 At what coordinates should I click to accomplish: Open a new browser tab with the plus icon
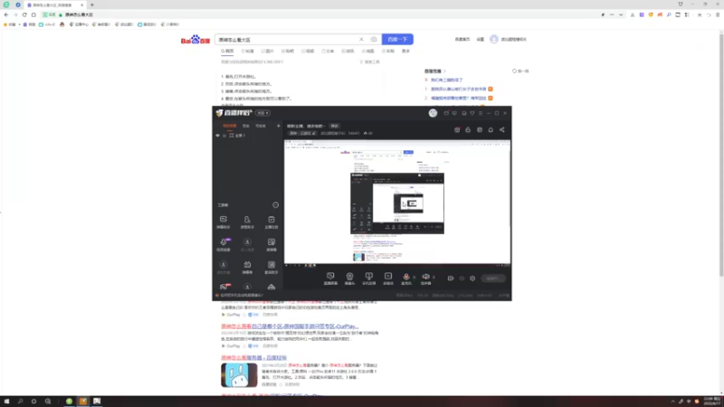pos(92,5)
